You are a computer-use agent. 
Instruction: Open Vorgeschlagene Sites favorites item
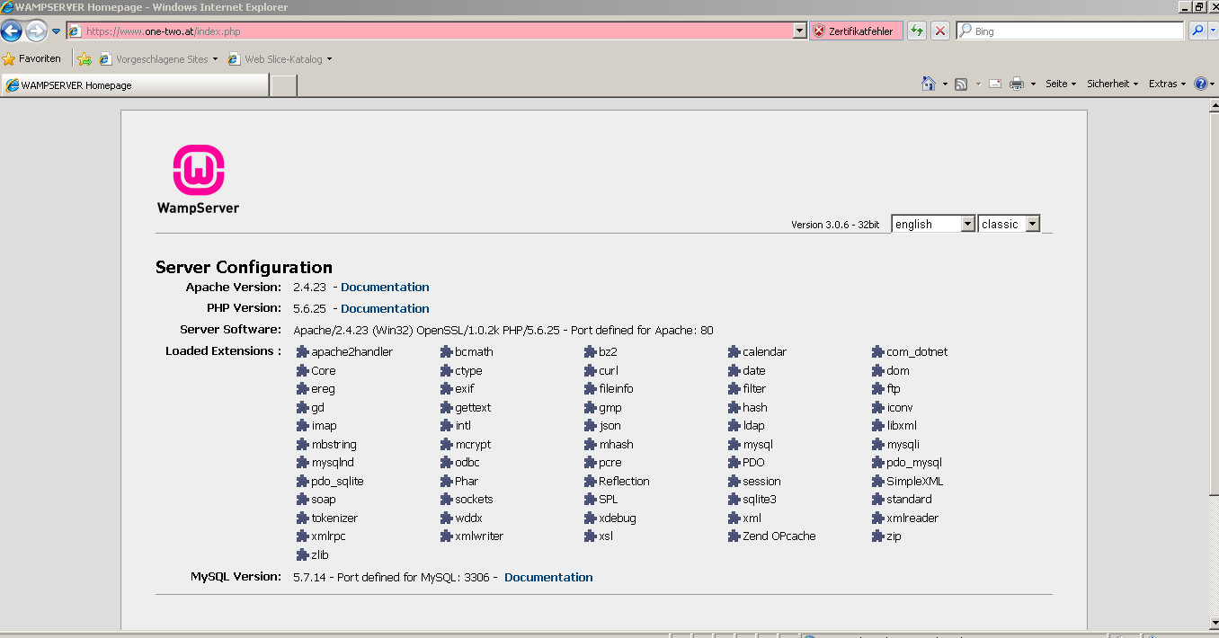158,59
